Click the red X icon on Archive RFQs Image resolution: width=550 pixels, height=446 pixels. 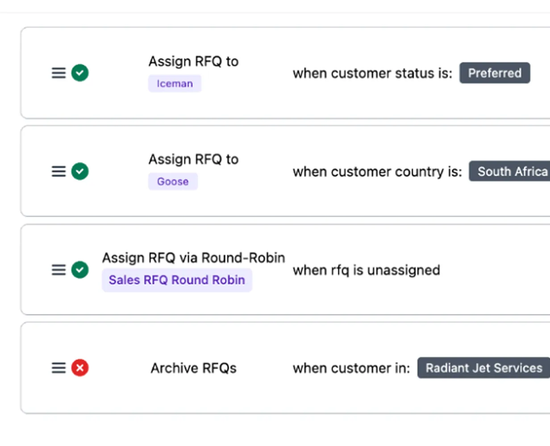pyautogui.click(x=80, y=368)
